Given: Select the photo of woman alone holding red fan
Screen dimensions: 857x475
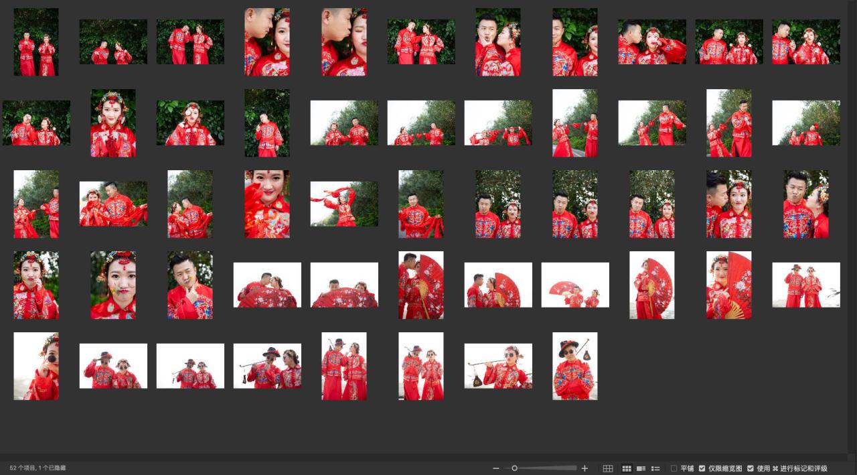Looking at the screenshot, I should 651,285.
